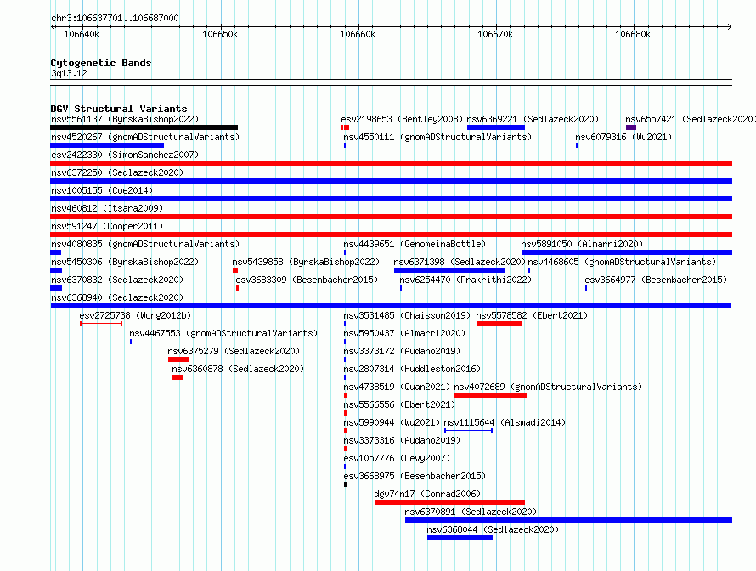Select nsv5990944 (Wu2021) label
This screenshot has height=571, width=756.
click(x=392, y=422)
